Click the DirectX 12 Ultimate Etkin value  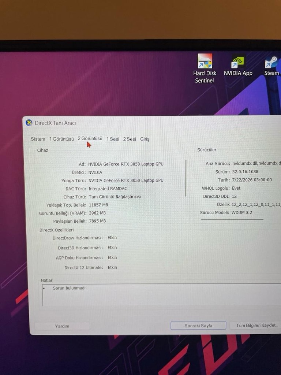(x=112, y=267)
